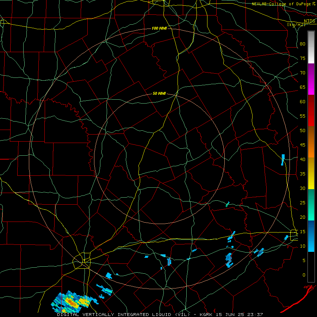Click the red segment of the legend bar
317x317 pixels.
coord(311,111)
